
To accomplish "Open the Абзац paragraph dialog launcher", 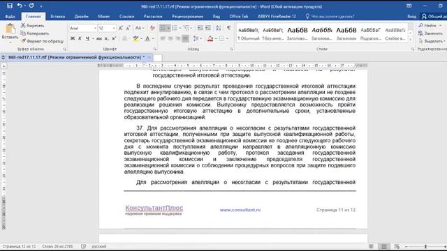I will click(x=231, y=49).
